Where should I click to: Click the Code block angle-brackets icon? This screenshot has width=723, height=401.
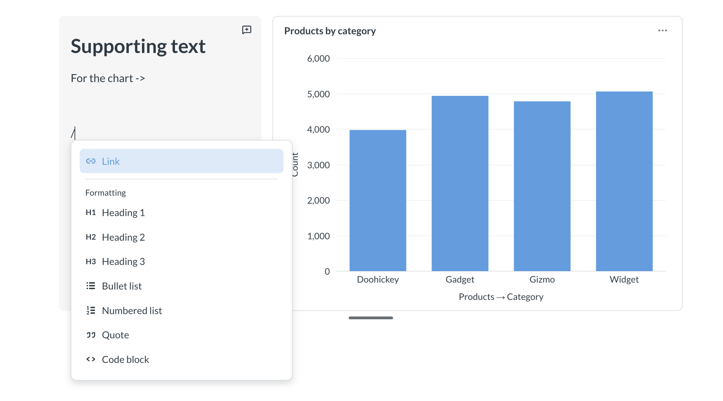91,359
